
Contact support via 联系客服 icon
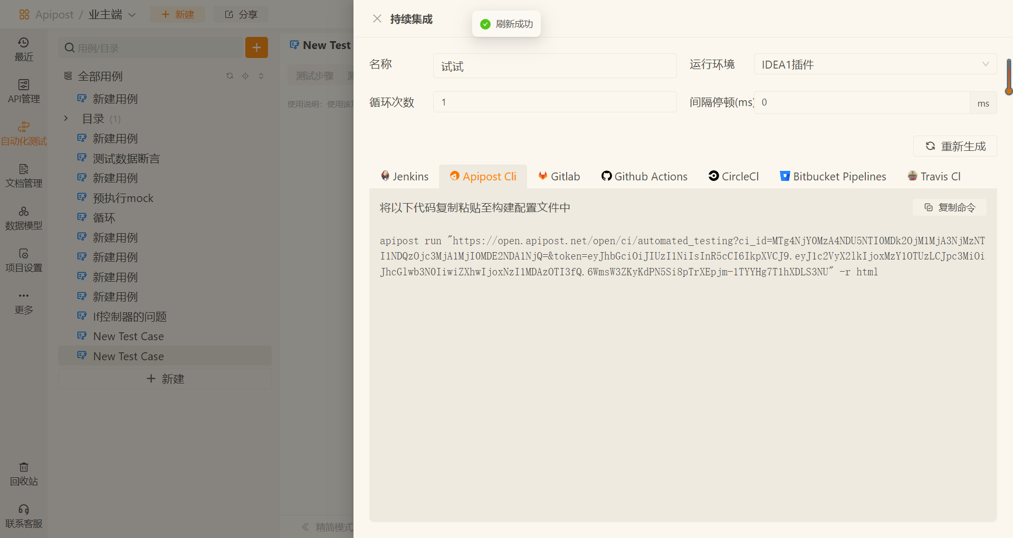click(24, 516)
